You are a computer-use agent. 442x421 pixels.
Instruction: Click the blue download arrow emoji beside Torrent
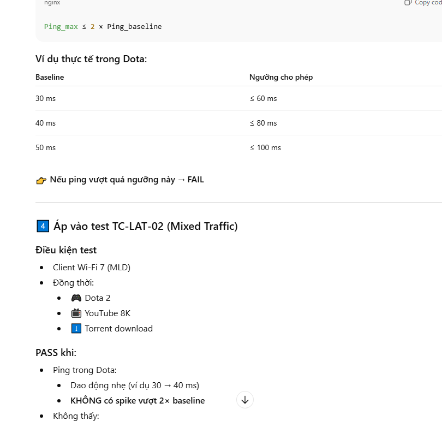[x=76, y=328]
